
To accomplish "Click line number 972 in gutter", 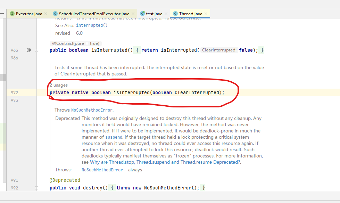I will point(14,93).
